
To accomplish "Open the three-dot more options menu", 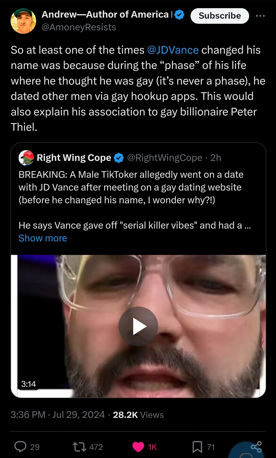I will pyautogui.click(x=260, y=16).
